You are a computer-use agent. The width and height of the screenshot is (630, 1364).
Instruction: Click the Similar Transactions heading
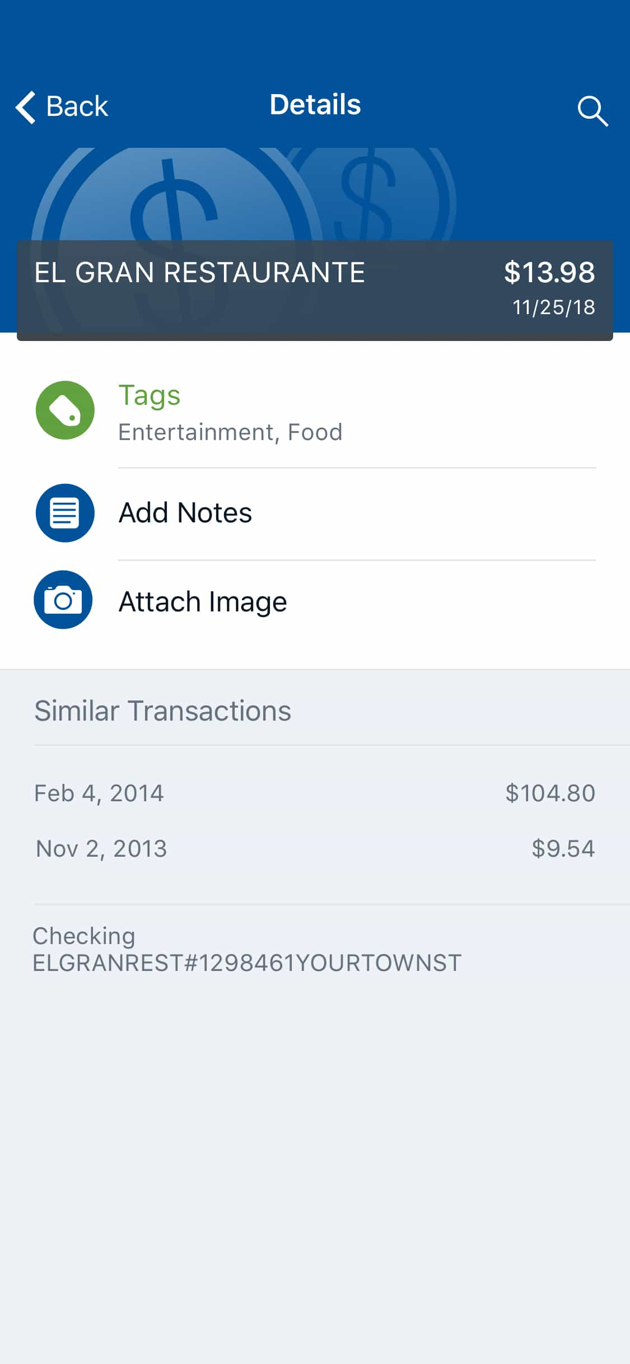[162, 711]
